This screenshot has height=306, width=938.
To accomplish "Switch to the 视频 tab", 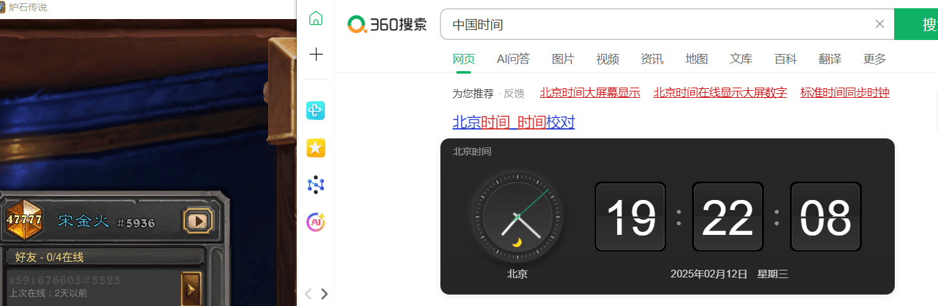I will pyautogui.click(x=608, y=59).
